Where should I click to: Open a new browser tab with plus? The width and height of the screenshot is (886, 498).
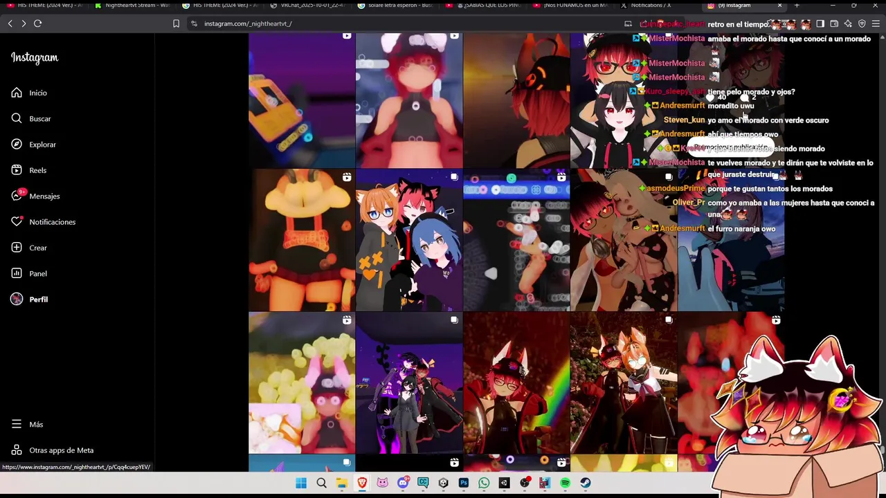click(796, 6)
